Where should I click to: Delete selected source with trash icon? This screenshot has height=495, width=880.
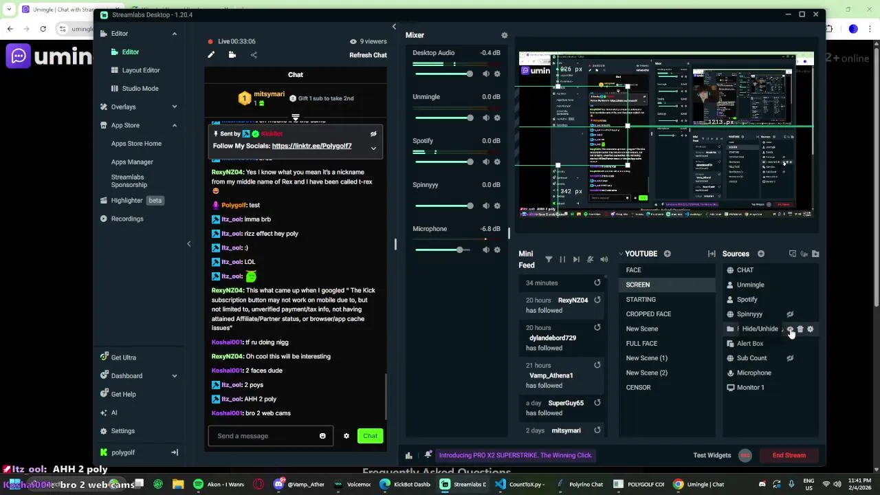pos(800,329)
